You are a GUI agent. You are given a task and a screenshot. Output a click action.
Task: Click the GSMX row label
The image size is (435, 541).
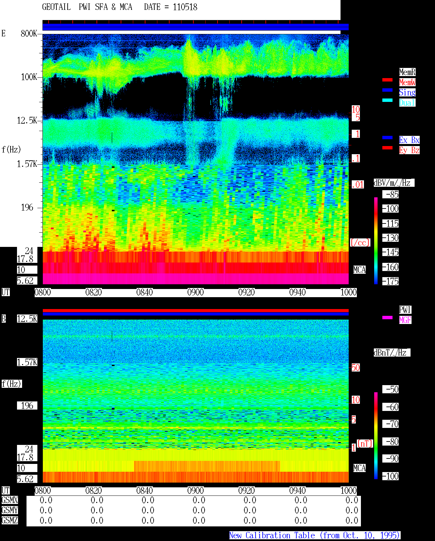click(x=10, y=500)
